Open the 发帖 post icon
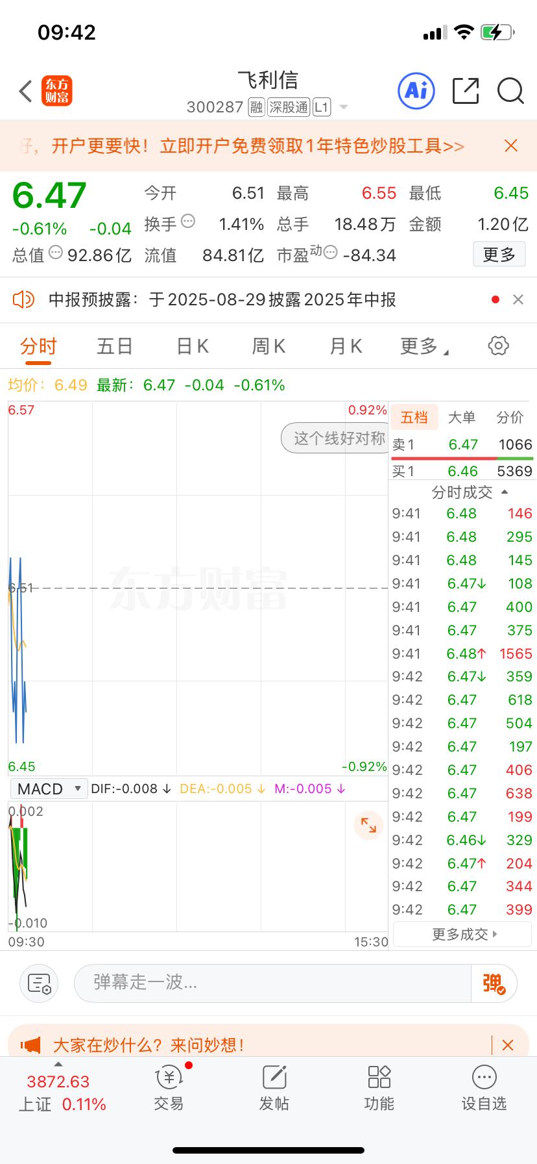 point(274,1089)
